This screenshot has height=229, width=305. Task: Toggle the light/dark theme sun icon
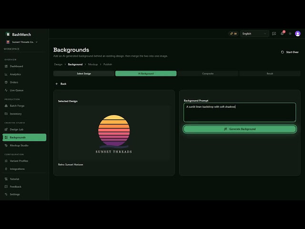[290, 34]
